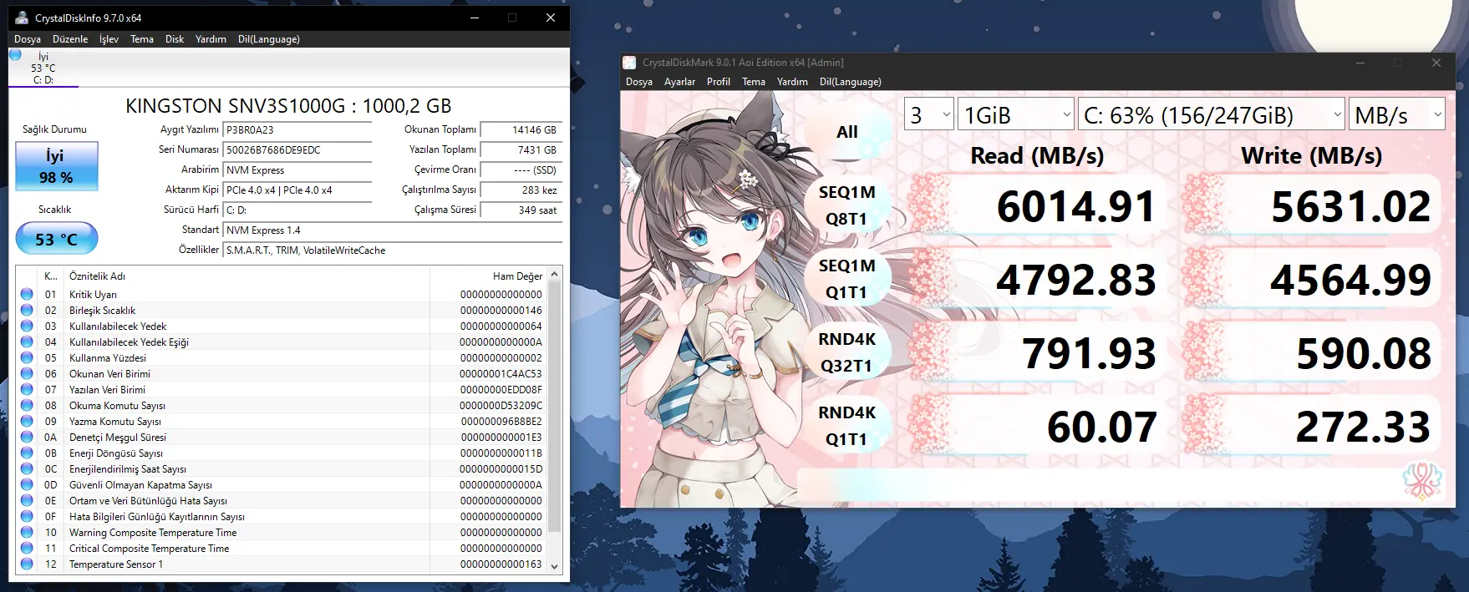This screenshot has height=592, width=1469.
Task: Open Dosya menu in CrystalDiskMark
Action: (639, 82)
